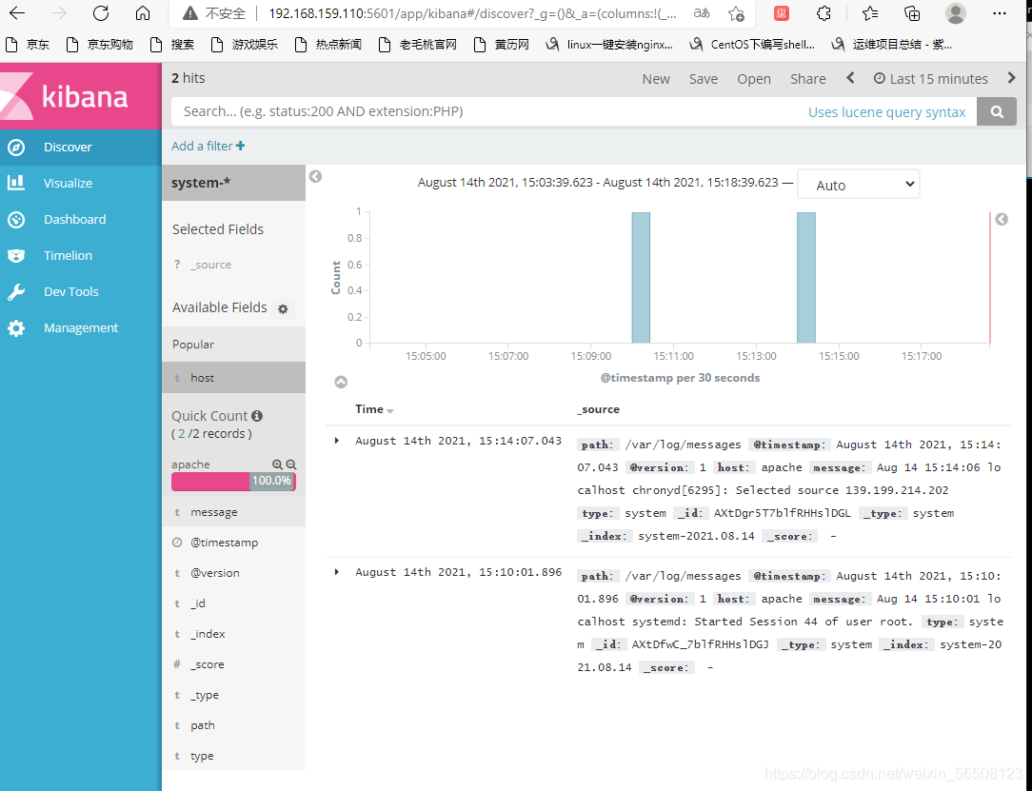
Task: Open the 京东购物 bookmark
Action: coord(101,45)
